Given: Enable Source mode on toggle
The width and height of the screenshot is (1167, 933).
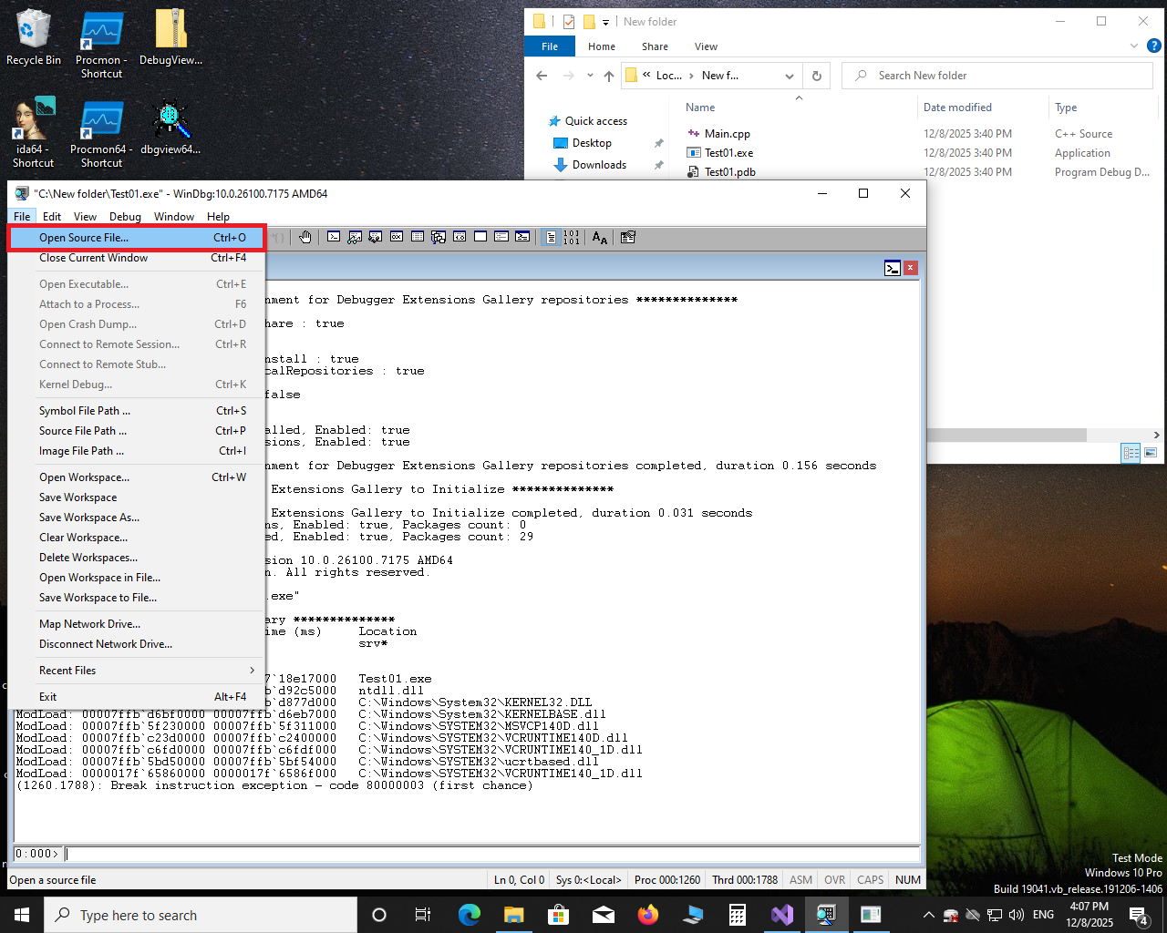Looking at the screenshot, I should [x=551, y=238].
